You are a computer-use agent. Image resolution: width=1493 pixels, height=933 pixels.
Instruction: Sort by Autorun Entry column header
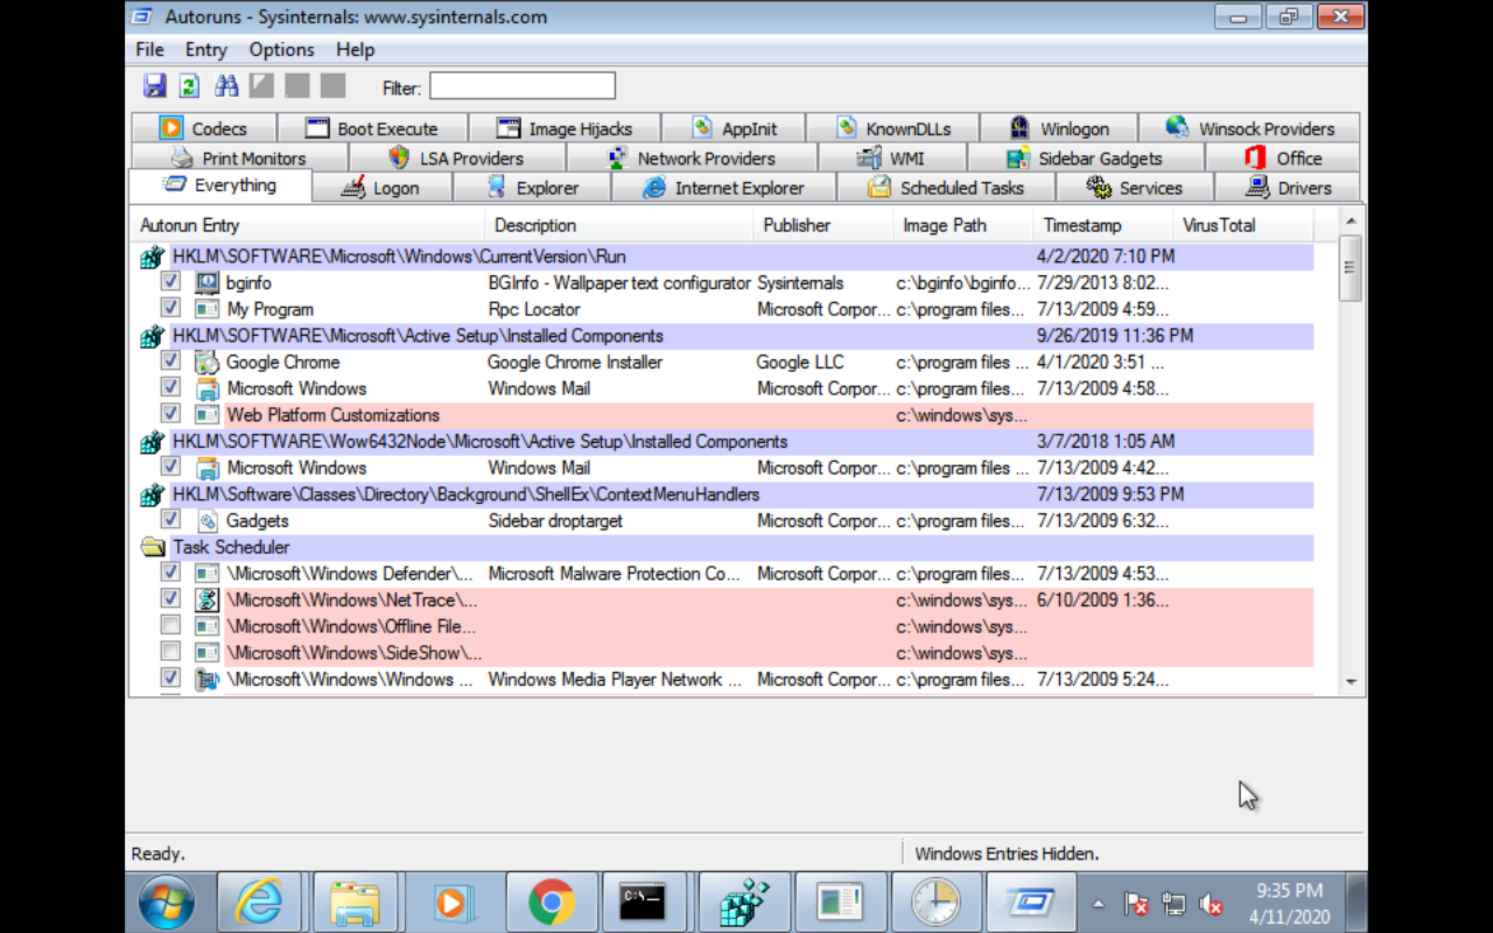pos(307,225)
